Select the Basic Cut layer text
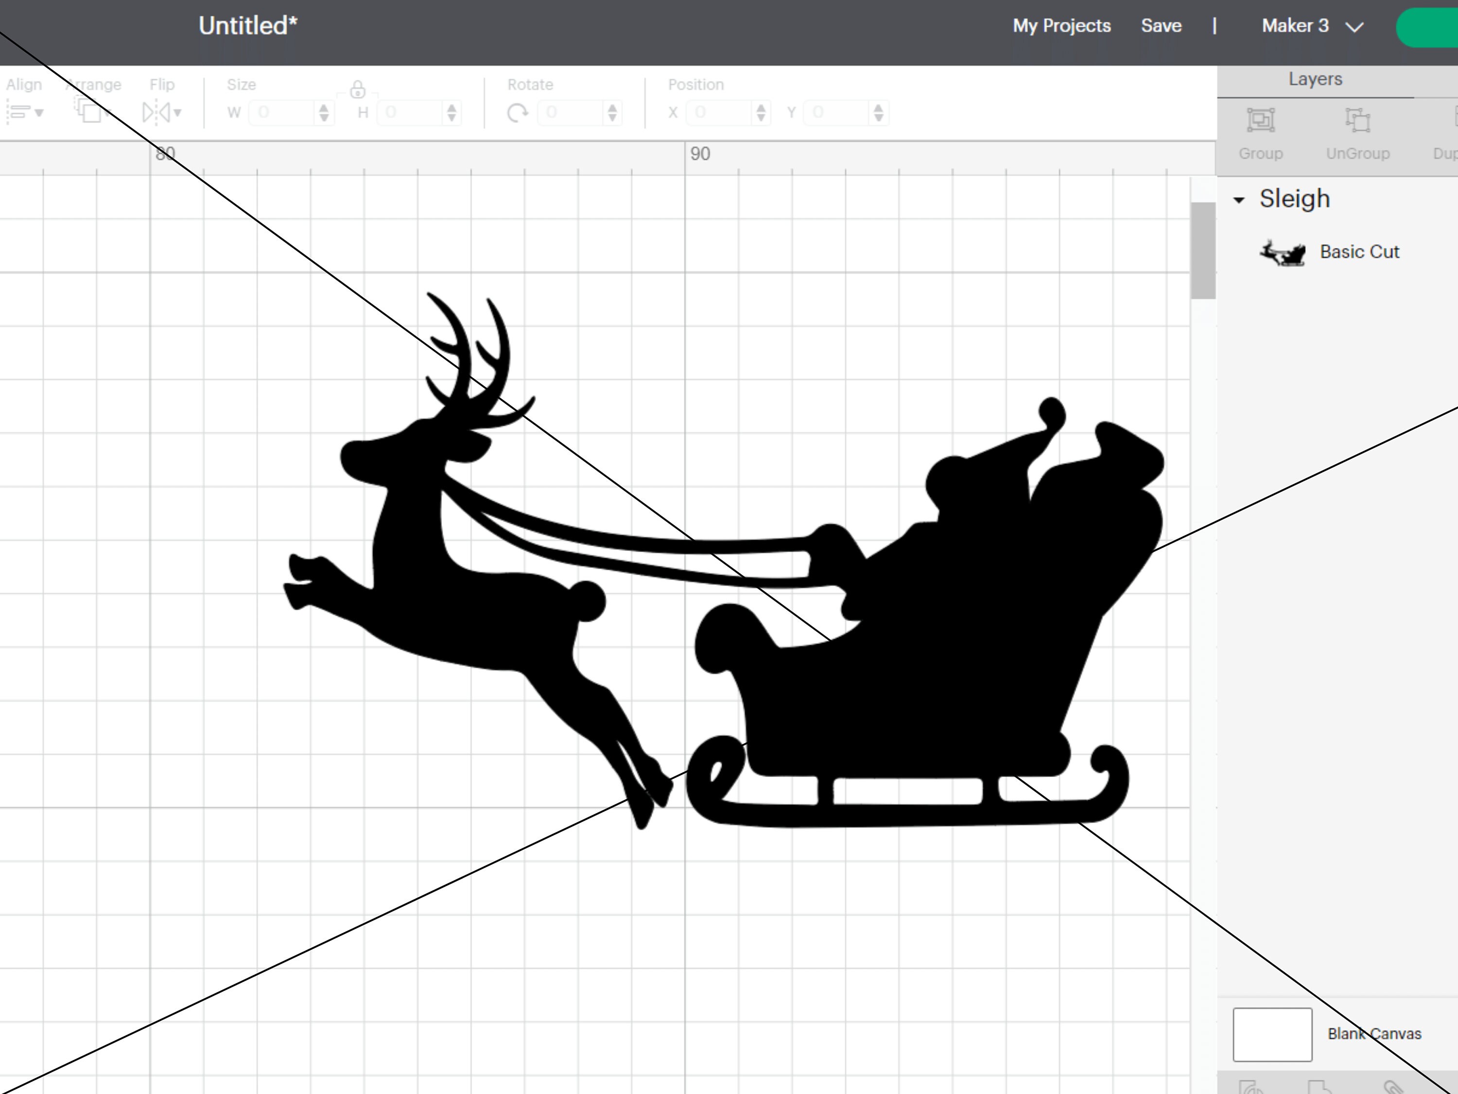The width and height of the screenshot is (1458, 1094). [x=1359, y=252]
